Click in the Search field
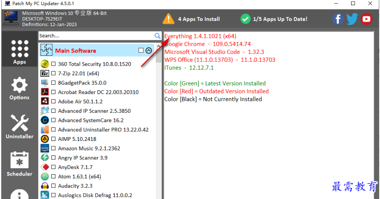380x199 pixels. [x=96, y=36]
